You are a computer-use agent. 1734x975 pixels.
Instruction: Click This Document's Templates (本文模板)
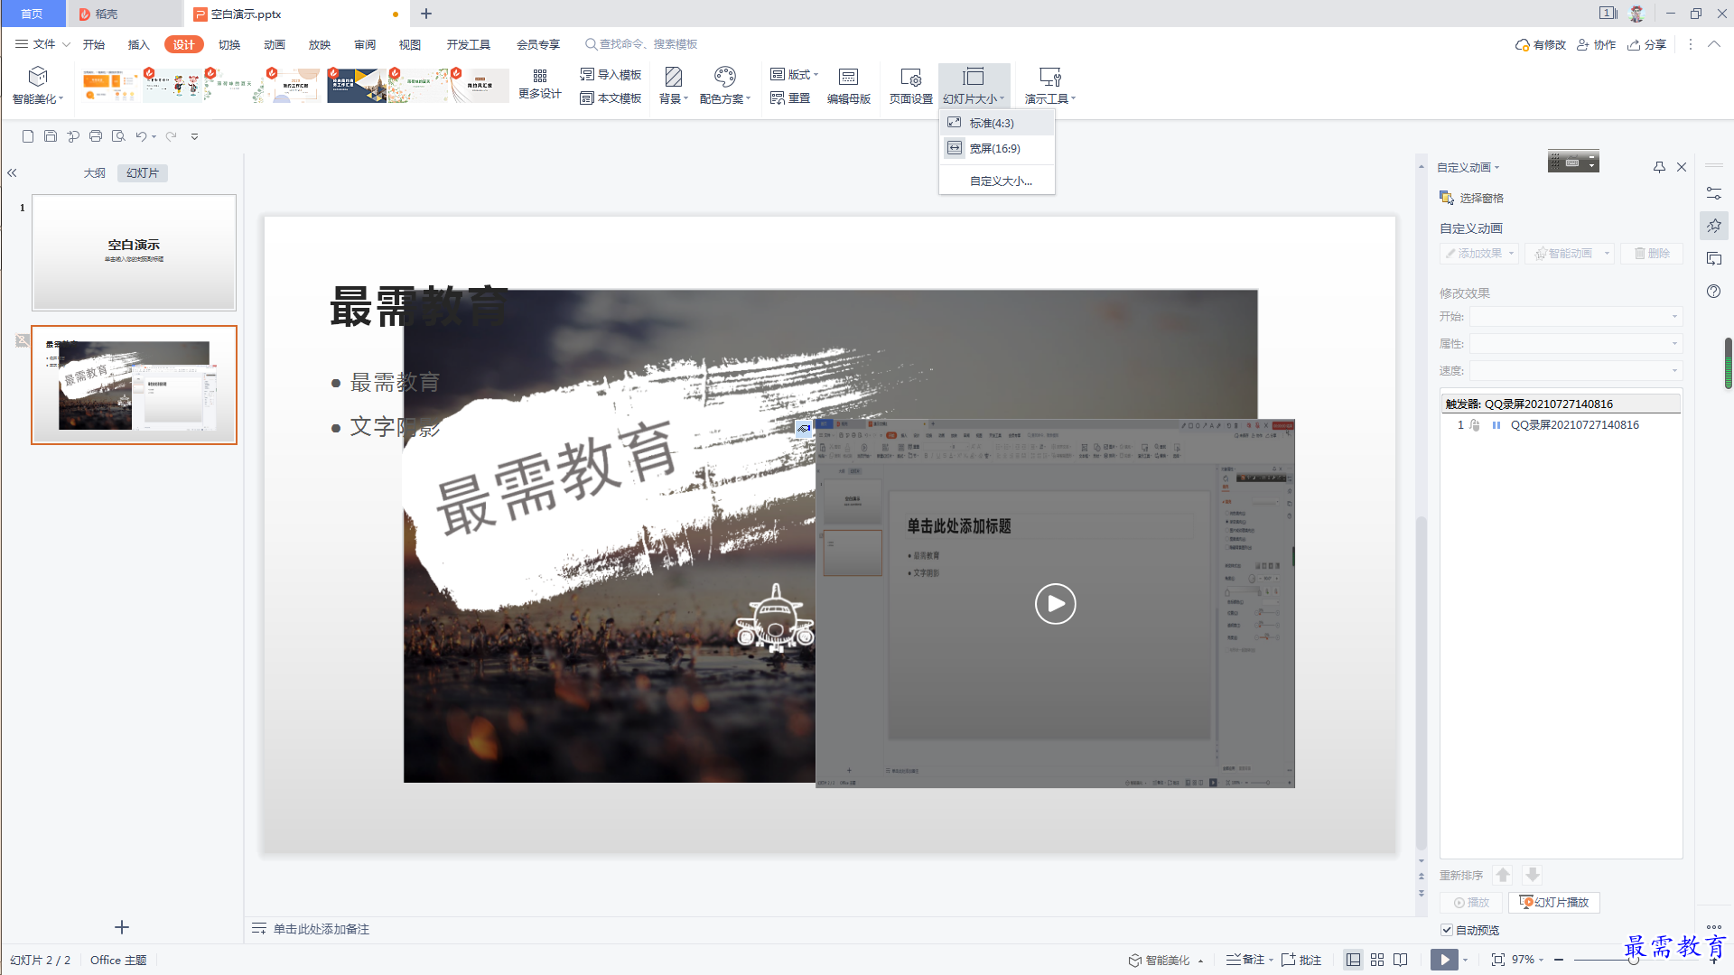[x=611, y=98]
